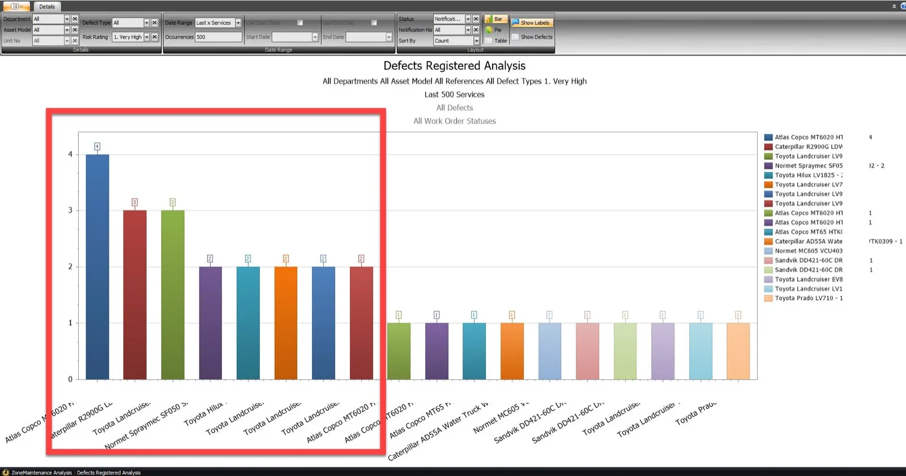This screenshot has width=906, height=476.
Task: Click the Toyota Hilux legend swatch
Action: pos(768,175)
